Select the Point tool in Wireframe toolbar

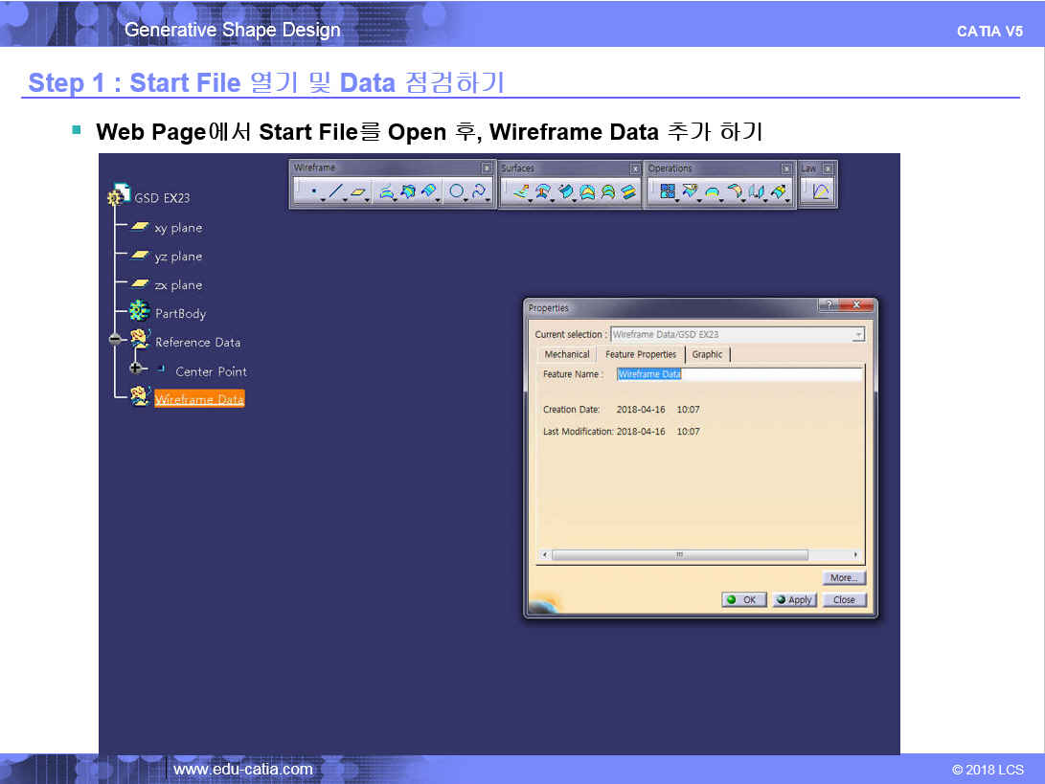(x=313, y=191)
